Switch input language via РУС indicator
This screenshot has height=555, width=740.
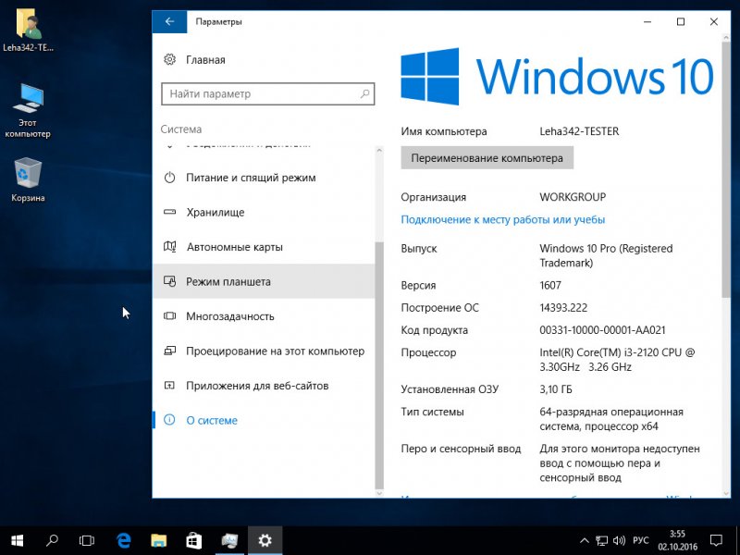pos(640,539)
